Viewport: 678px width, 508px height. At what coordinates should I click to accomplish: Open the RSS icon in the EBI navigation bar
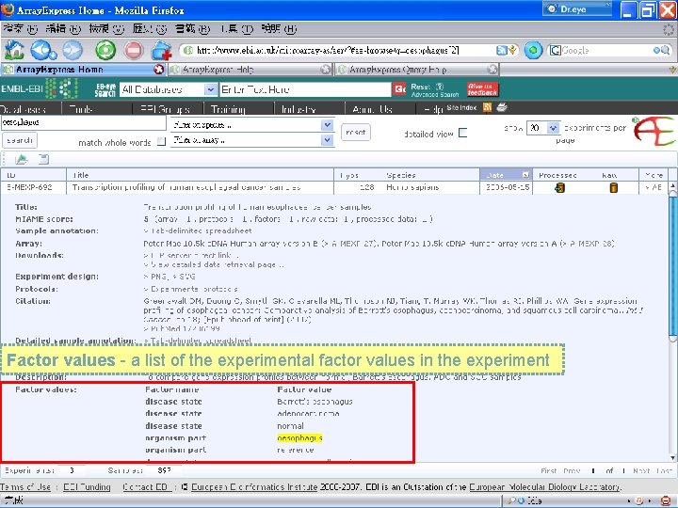[x=488, y=107]
